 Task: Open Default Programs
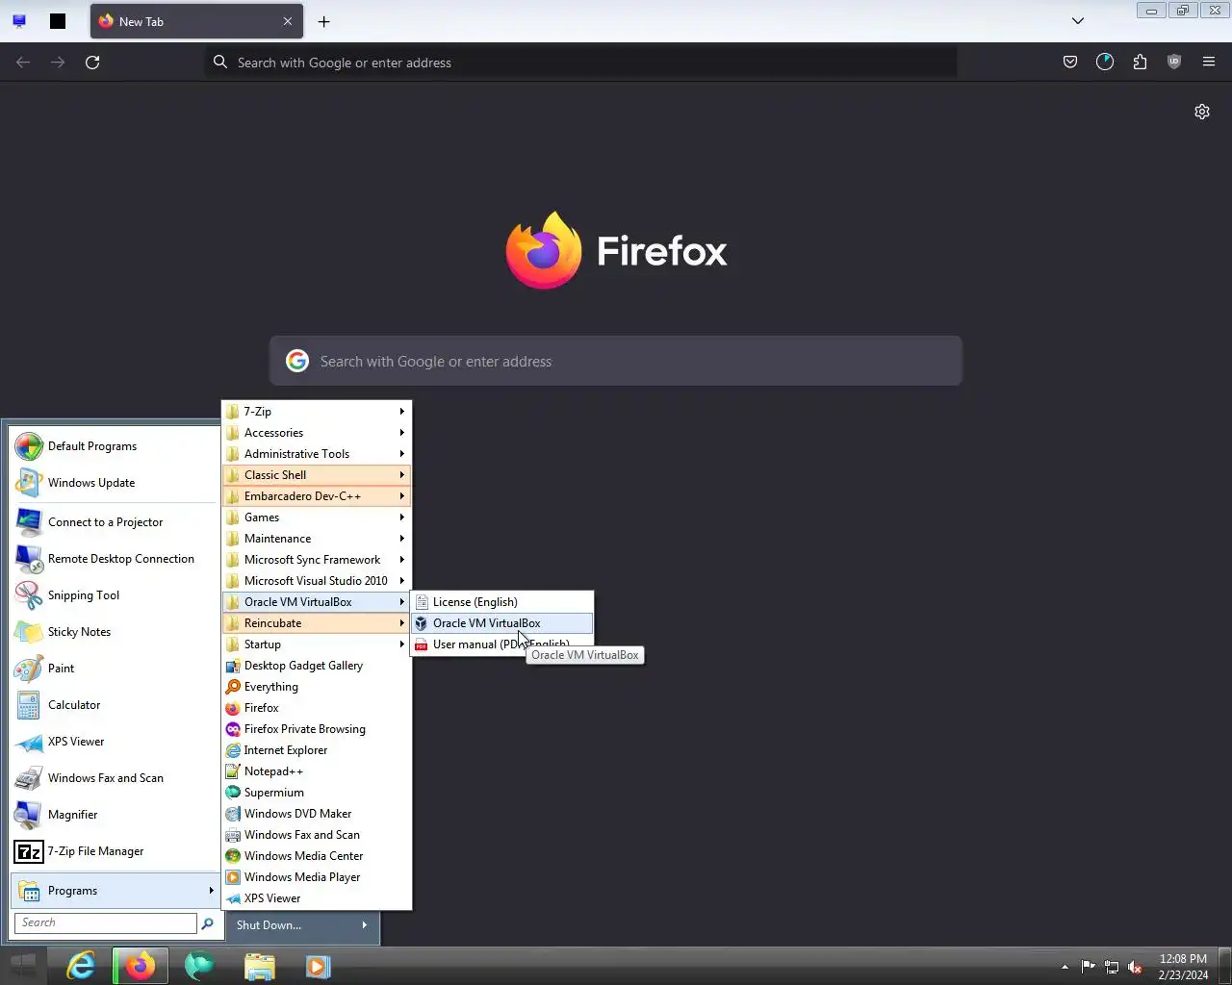click(x=115, y=446)
